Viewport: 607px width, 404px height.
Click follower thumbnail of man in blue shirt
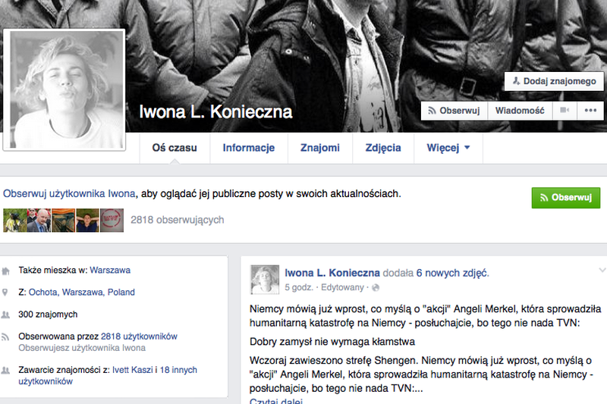(x=87, y=221)
